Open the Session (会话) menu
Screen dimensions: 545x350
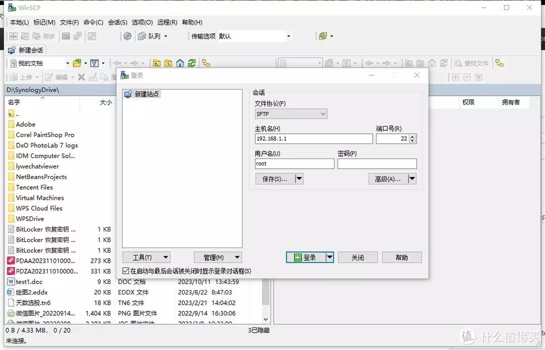click(118, 22)
